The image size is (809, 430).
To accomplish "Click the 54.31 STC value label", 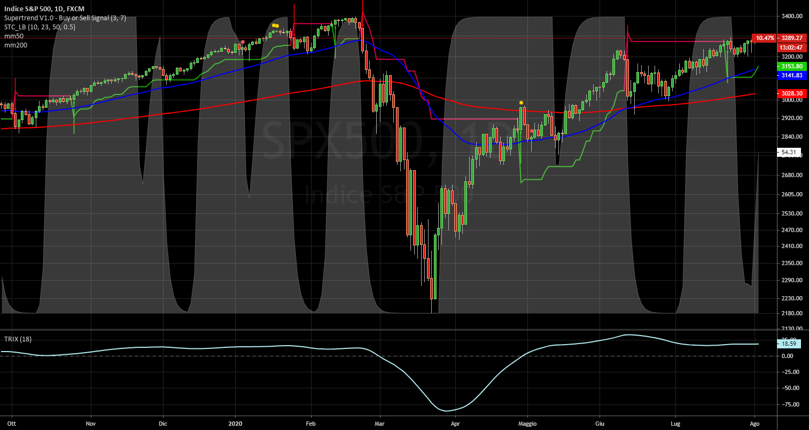I will pos(789,152).
